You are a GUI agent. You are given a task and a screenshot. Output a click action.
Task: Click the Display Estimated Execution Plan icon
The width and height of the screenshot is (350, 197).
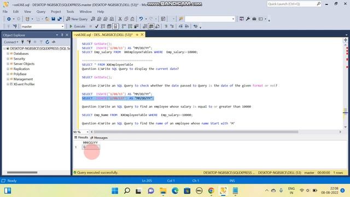coord(103,26)
